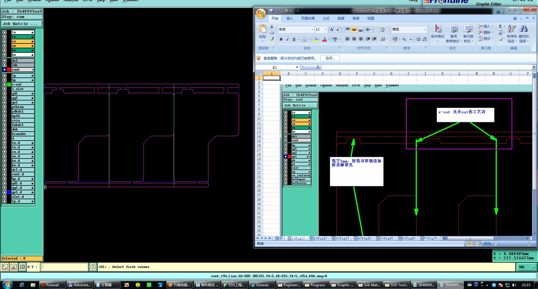538x289 pixels.
Task: Click the red color swatch on rout layer
Action: (x=9, y=70)
